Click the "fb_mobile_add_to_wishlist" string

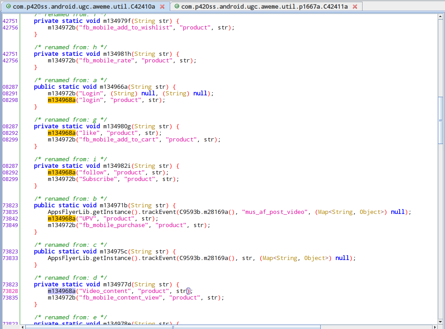126,28
